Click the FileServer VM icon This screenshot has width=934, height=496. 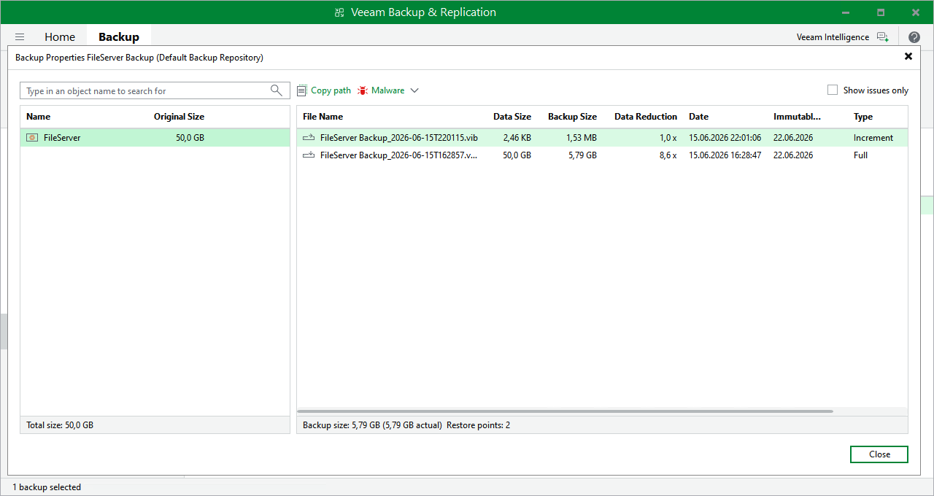pyautogui.click(x=32, y=137)
